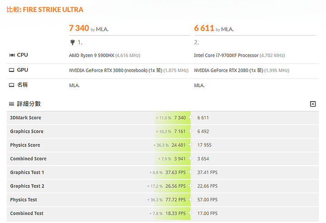Click the plus icon in Combined Test row
Viewport: 326px width, 223px height.
tap(190, 213)
